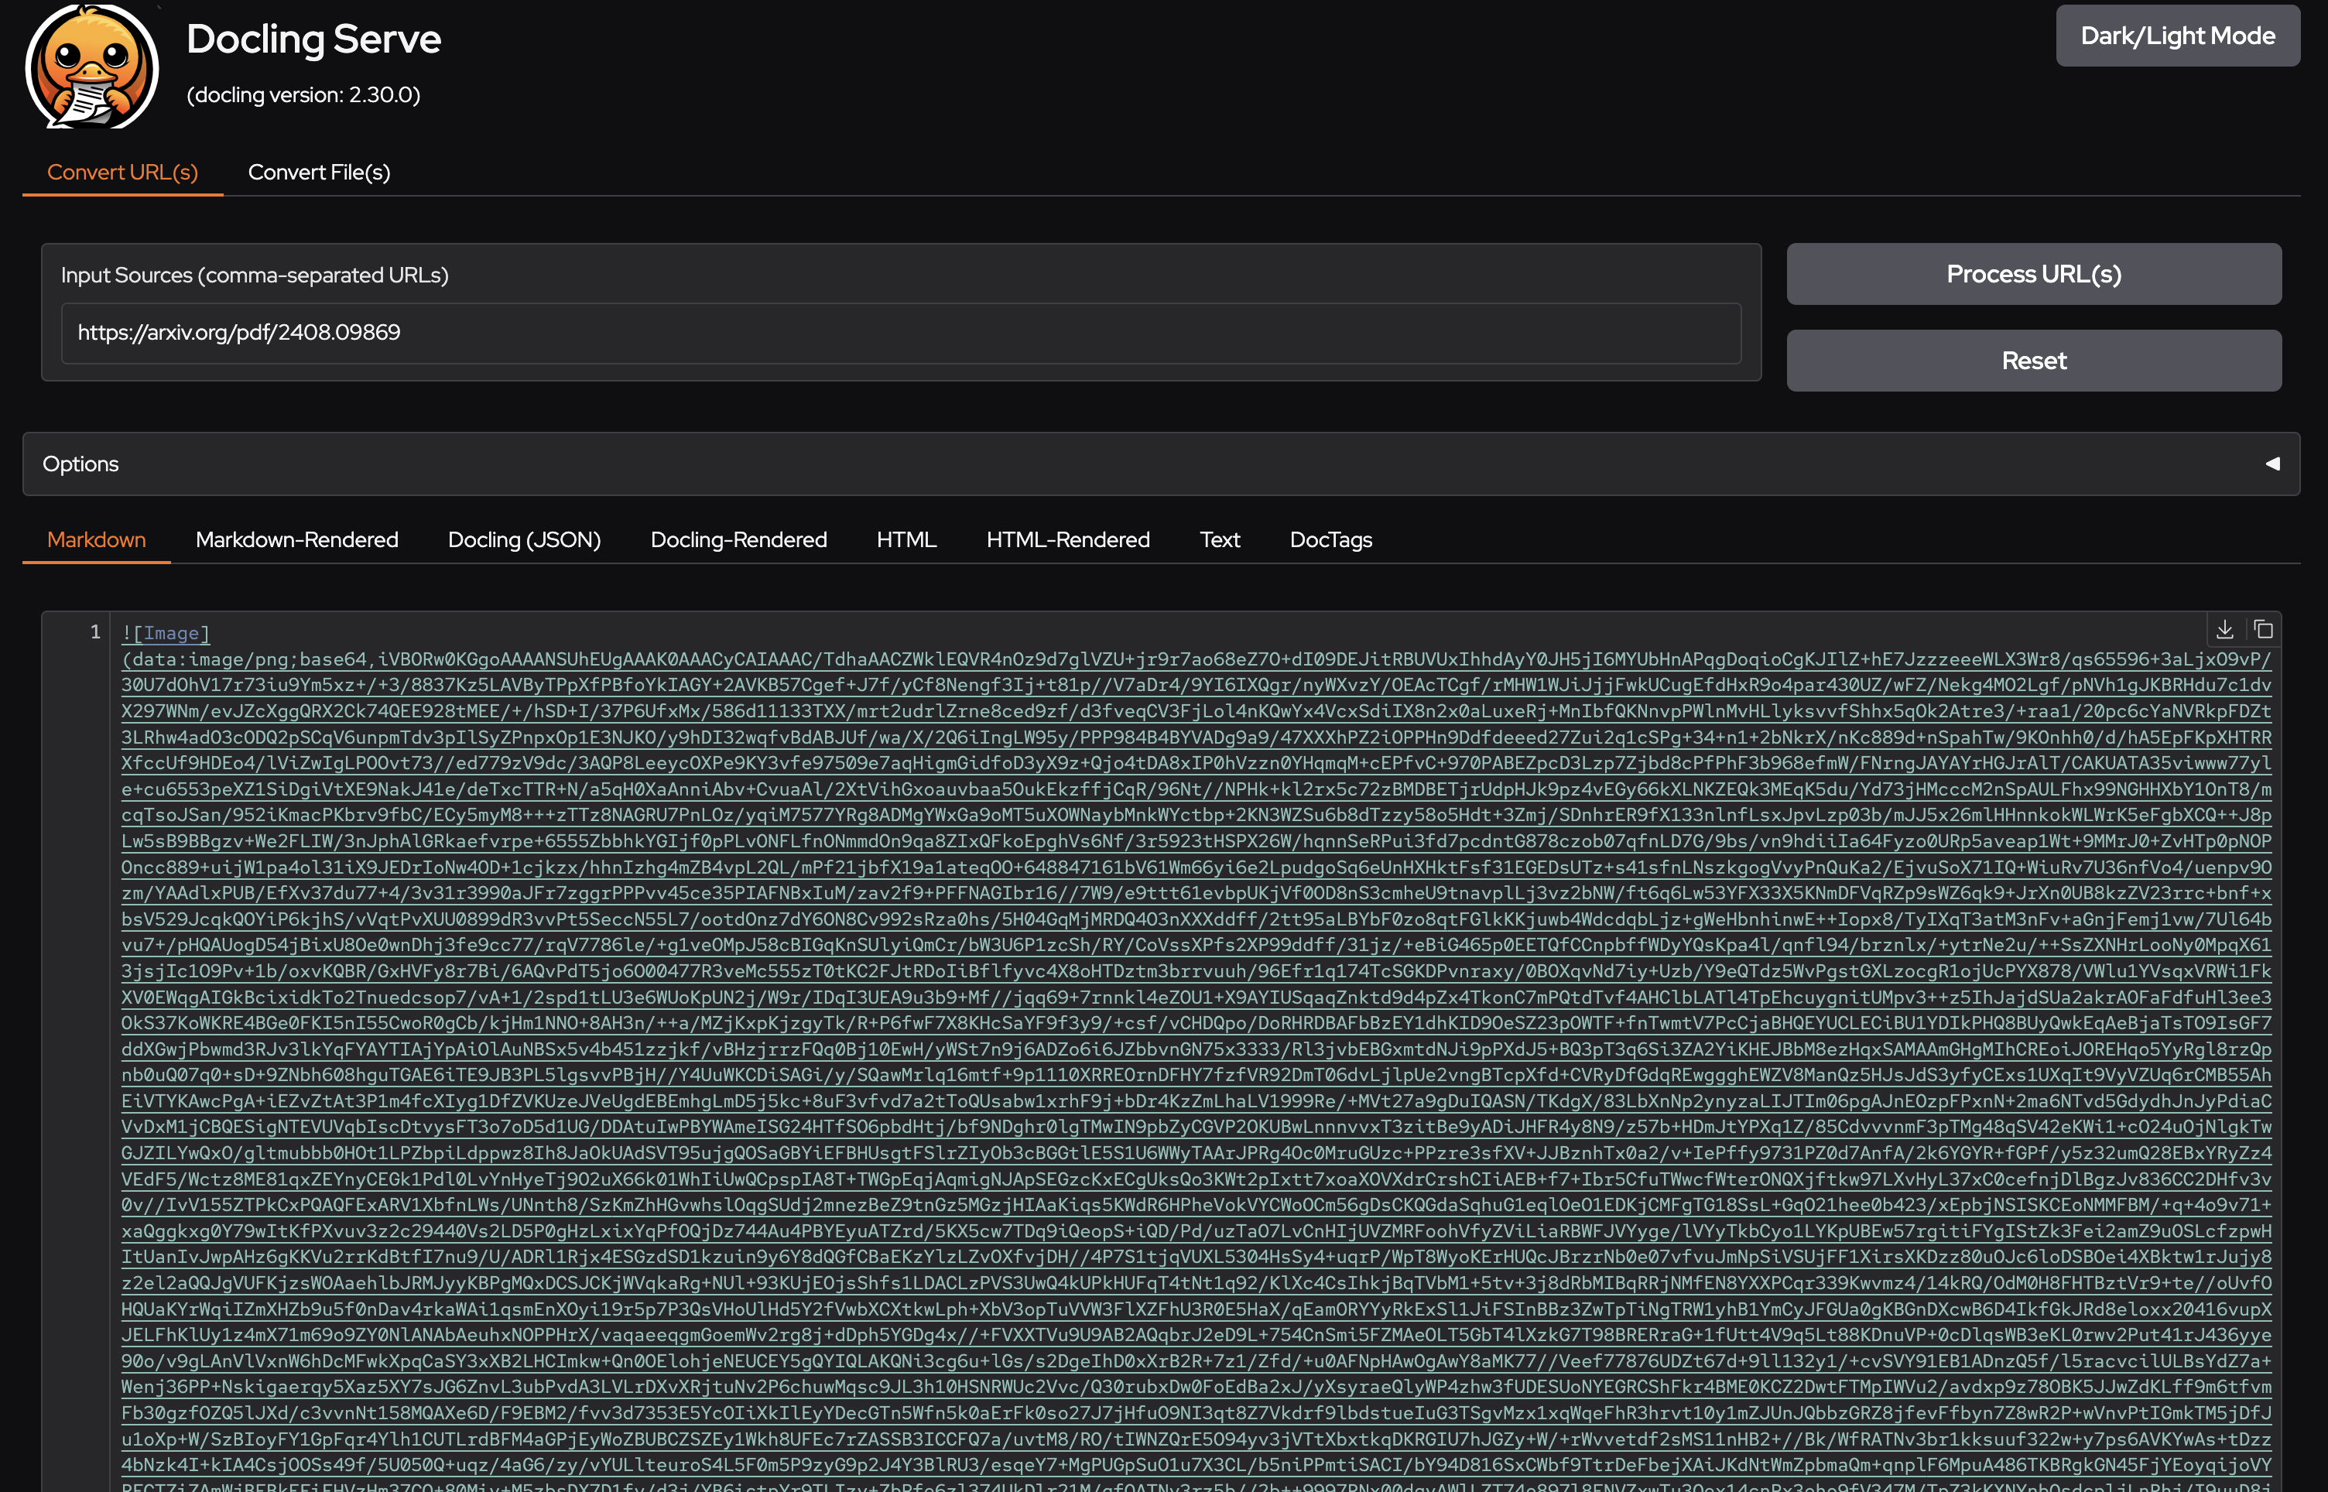This screenshot has width=2328, height=1492.
Task: Switch to Docling (JSON) tab
Action: coord(524,539)
